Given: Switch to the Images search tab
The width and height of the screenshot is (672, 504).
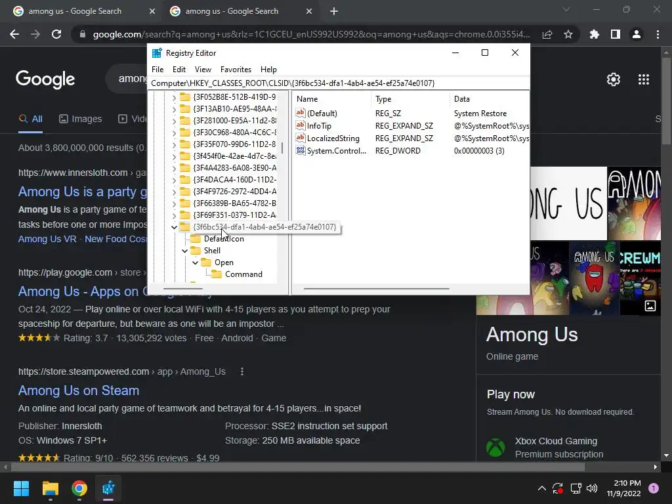Looking at the screenshot, I should pos(81,119).
